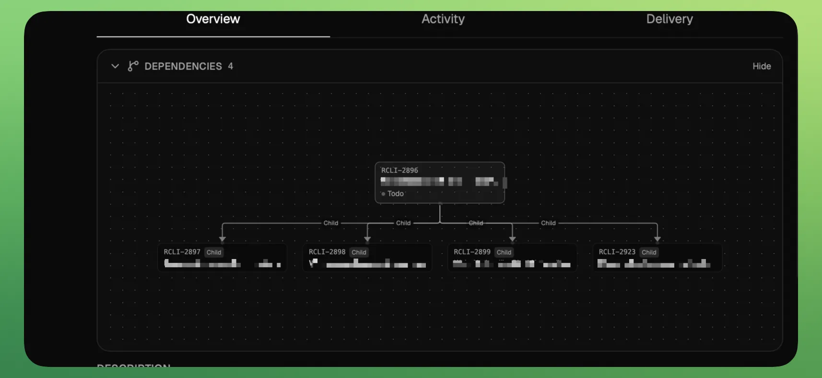The image size is (822, 378).
Task: Switch to the Overview tab
Action: click(x=213, y=19)
